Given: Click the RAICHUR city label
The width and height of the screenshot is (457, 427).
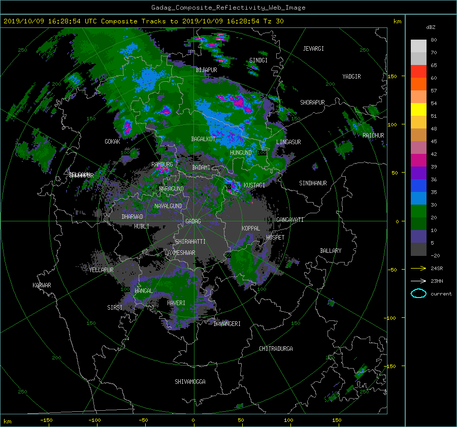Looking at the screenshot, I should coord(373,136).
